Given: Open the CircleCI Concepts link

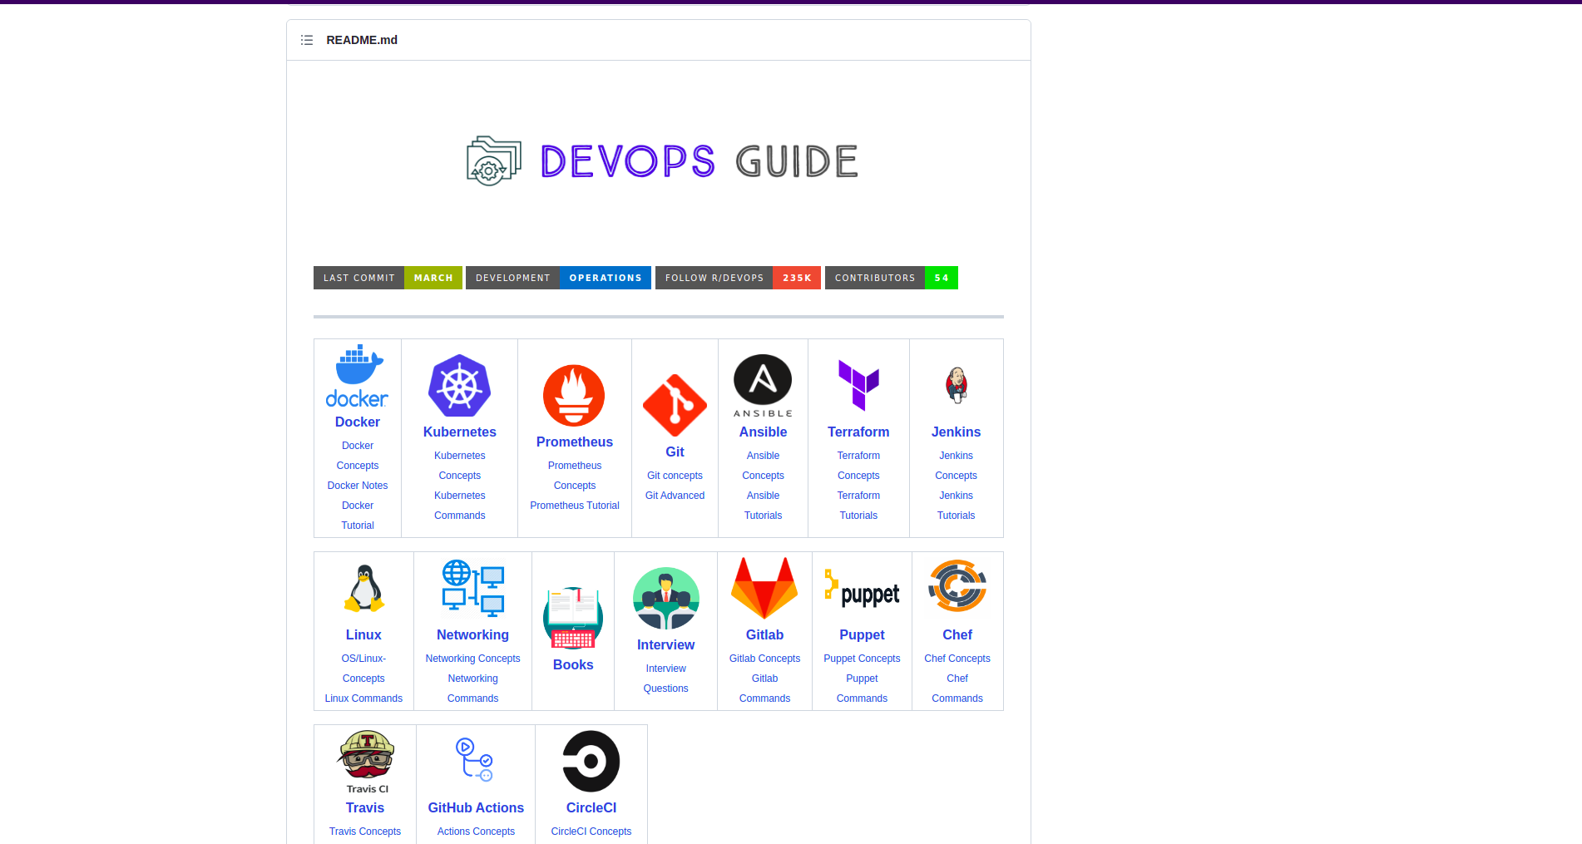Looking at the screenshot, I should [x=591, y=832].
